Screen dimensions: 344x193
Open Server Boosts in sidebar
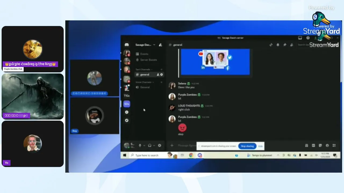click(146, 60)
